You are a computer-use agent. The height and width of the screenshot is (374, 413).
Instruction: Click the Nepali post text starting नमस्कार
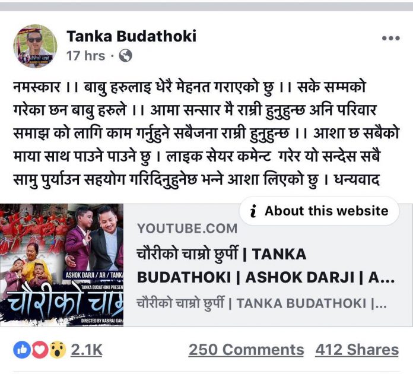point(206,134)
